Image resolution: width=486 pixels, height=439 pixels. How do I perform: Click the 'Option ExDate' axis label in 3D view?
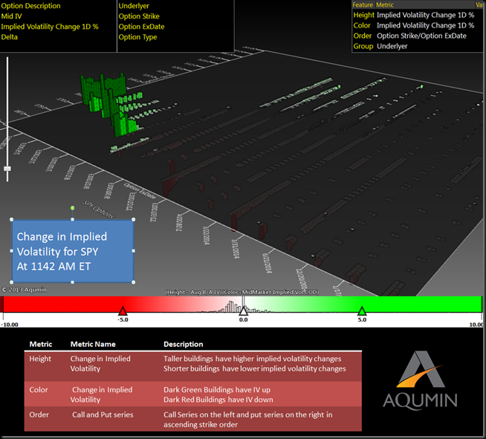[140, 191]
